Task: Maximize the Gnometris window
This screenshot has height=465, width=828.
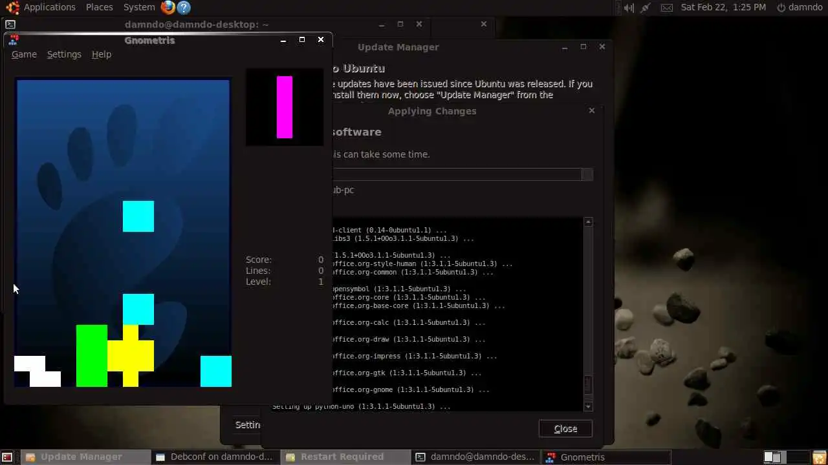Action: click(x=302, y=40)
